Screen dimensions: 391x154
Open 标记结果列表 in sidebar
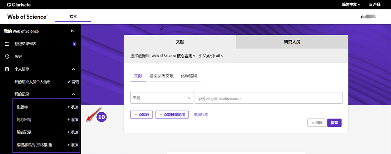[25, 44]
